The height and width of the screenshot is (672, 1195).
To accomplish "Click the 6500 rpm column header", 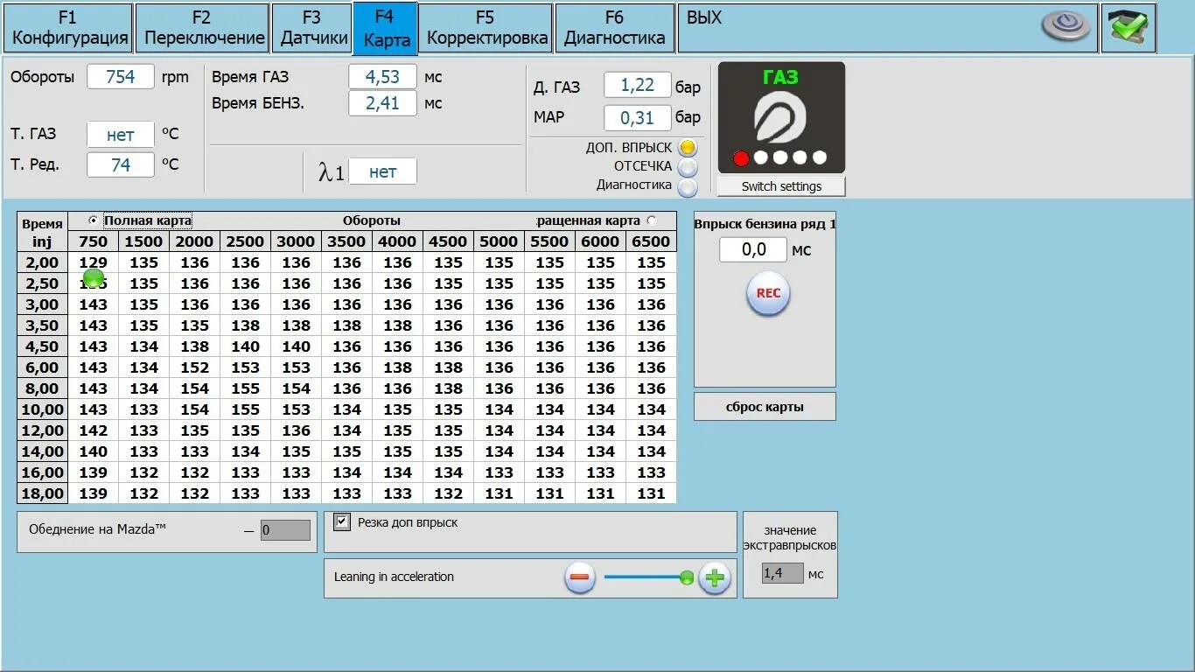I will [x=652, y=241].
